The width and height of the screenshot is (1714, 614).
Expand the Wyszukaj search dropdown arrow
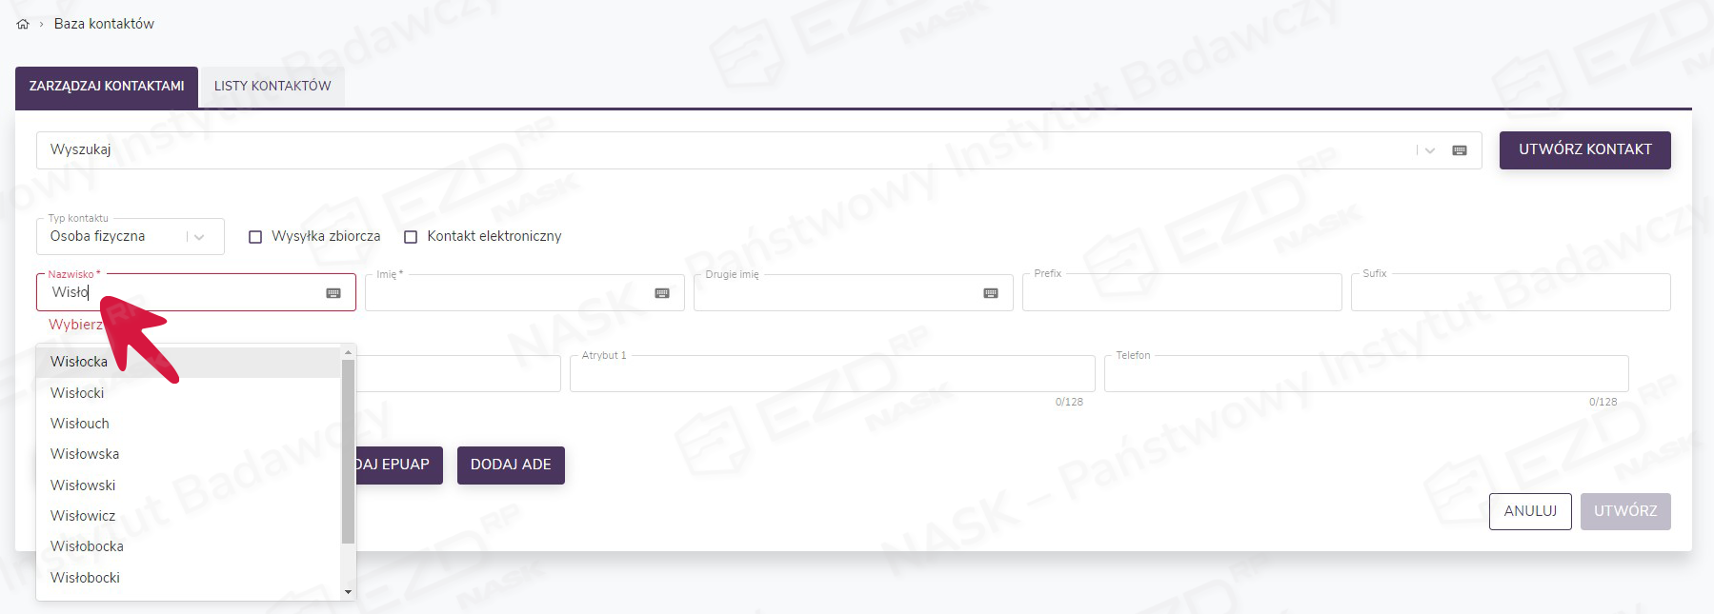tap(1430, 150)
